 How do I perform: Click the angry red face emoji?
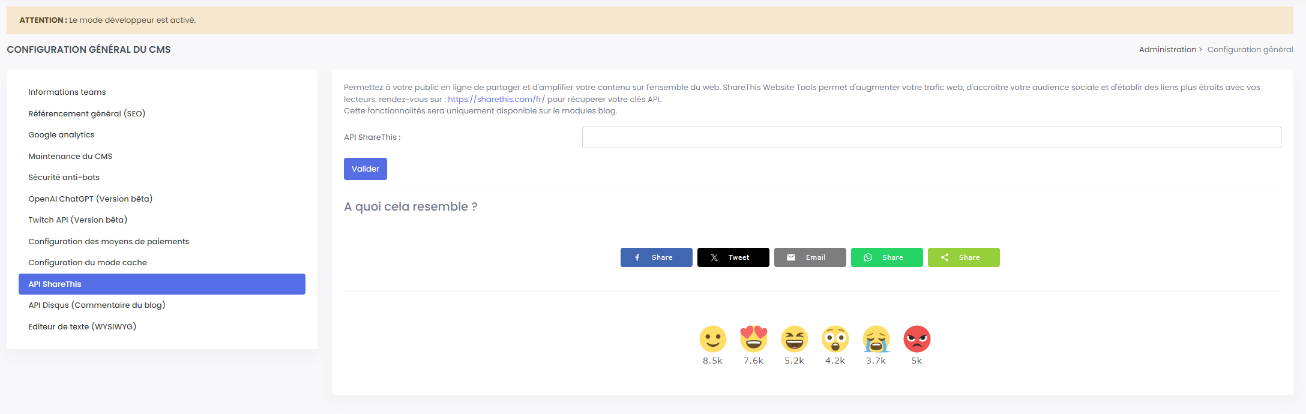point(916,339)
